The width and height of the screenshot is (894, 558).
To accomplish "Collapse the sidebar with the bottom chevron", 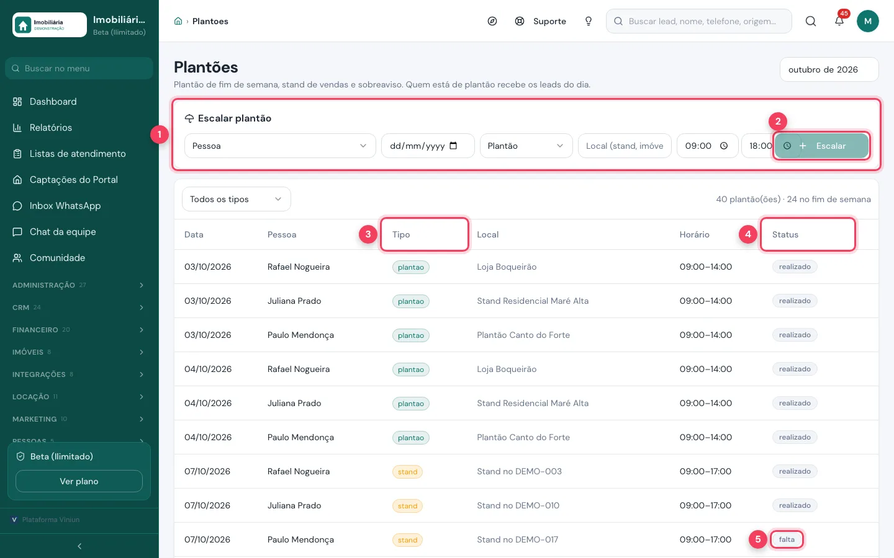I will click(79, 546).
